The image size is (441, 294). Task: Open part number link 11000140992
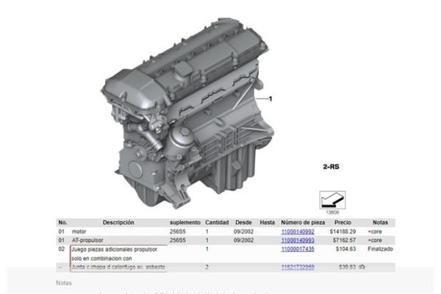tap(298, 232)
